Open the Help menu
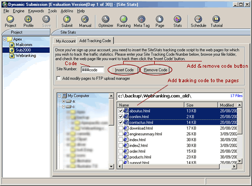The image size is (252, 186). [81, 11]
